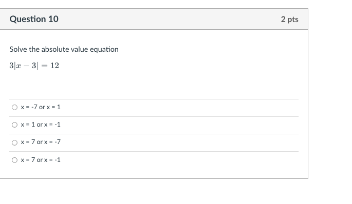Click the word 'absolute' in the prompt

[x=55, y=49]
